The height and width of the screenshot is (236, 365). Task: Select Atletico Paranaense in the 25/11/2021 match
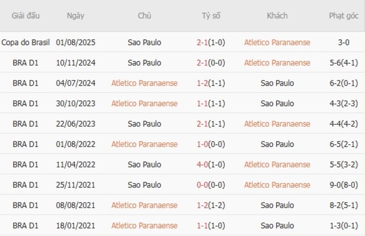(277, 185)
